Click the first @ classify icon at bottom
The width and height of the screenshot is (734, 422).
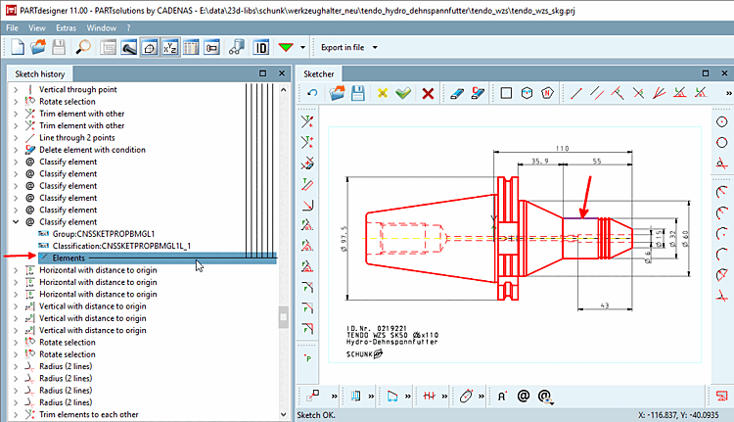tap(523, 397)
